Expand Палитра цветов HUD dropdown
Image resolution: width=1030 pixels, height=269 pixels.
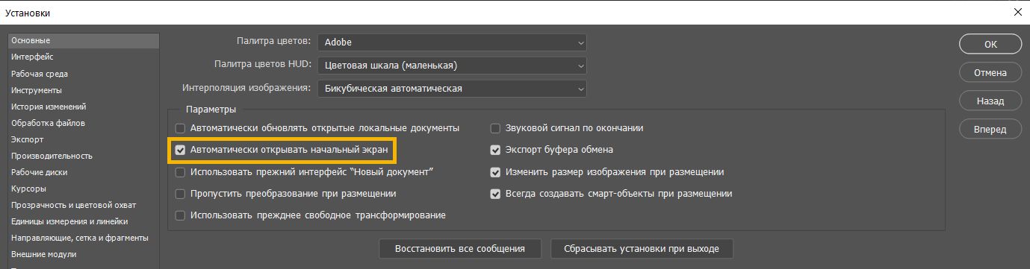coord(452,66)
